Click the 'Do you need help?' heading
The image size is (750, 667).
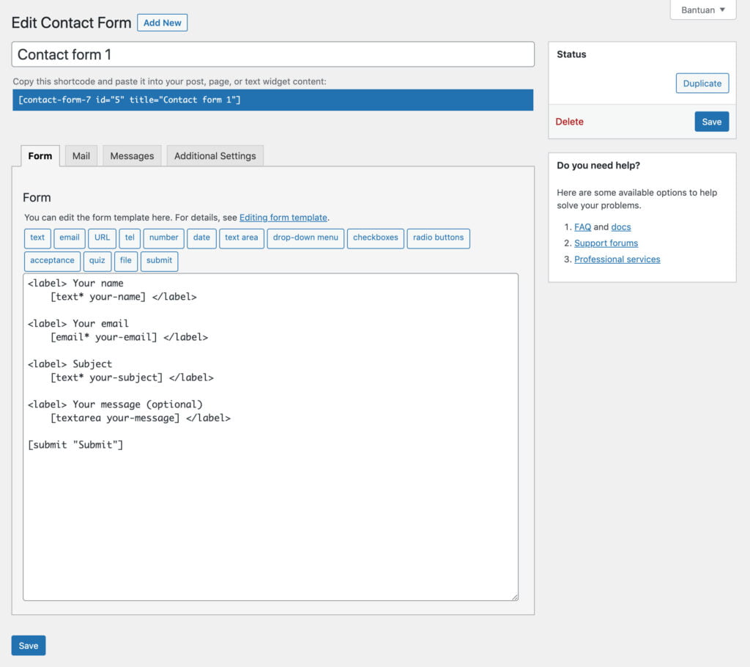click(x=598, y=165)
